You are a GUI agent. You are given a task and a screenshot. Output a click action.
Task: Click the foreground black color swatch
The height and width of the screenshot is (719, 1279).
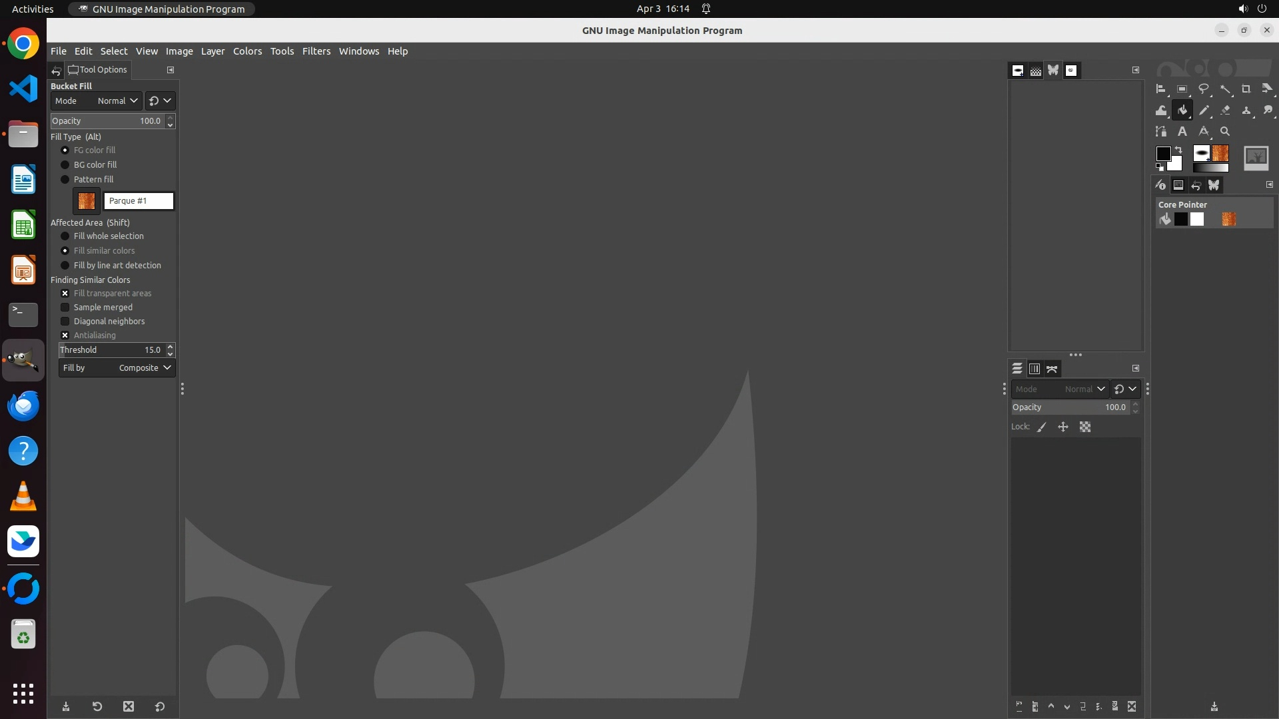tap(1162, 154)
